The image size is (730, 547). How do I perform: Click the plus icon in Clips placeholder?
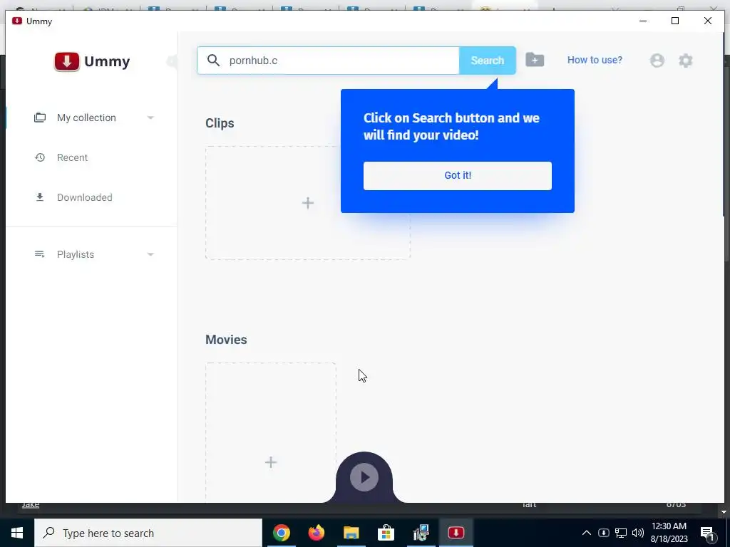[308, 203]
